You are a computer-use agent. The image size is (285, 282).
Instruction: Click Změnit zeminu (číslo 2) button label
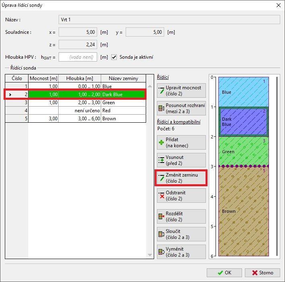182,178
